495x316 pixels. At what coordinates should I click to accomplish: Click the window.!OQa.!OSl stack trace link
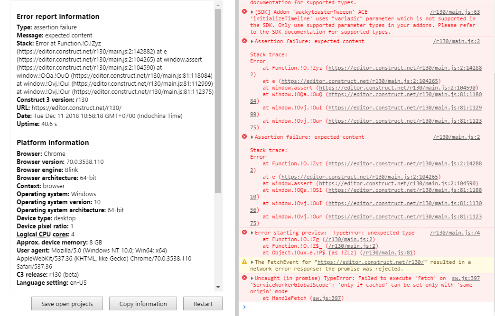[405, 190]
